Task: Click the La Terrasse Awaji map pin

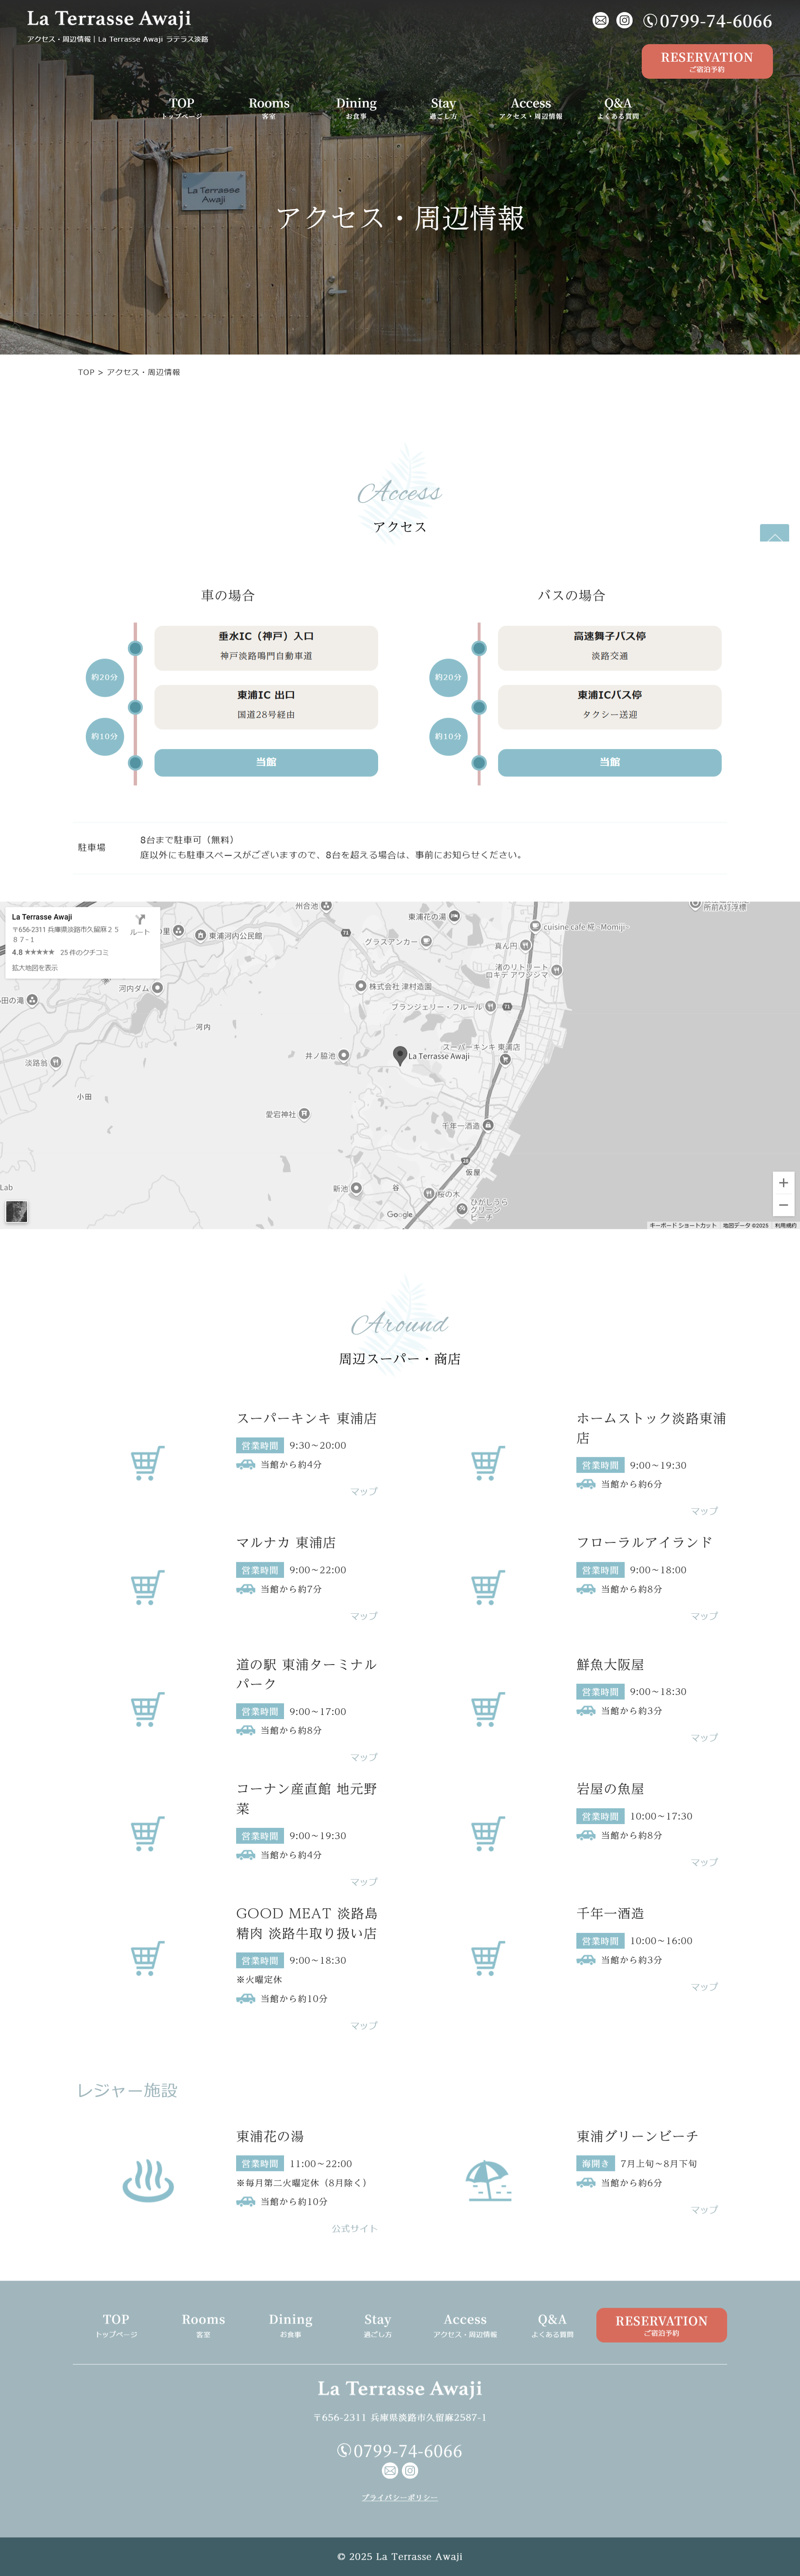Action: (x=400, y=1055)
